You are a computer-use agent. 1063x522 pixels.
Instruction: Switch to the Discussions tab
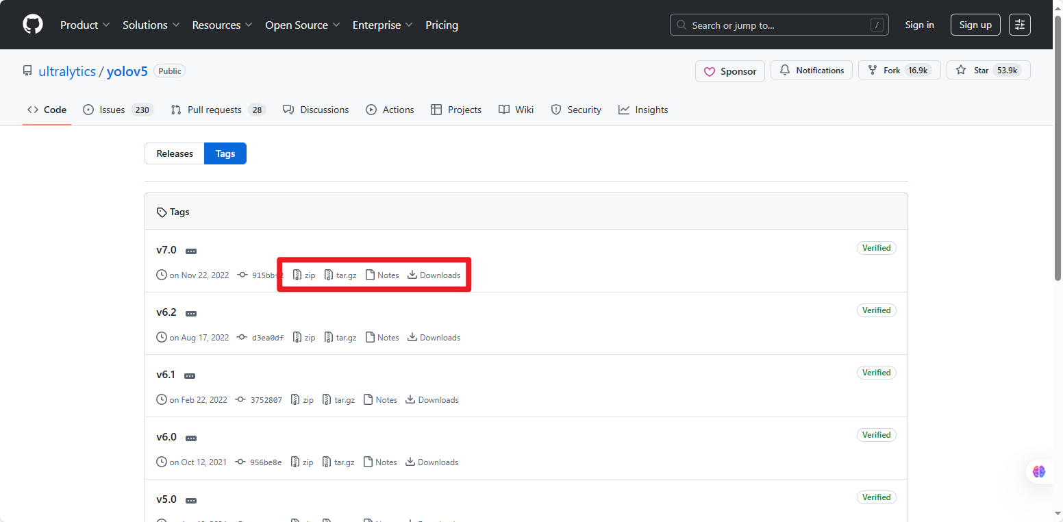pyautogui.click(x=316, y=110)
